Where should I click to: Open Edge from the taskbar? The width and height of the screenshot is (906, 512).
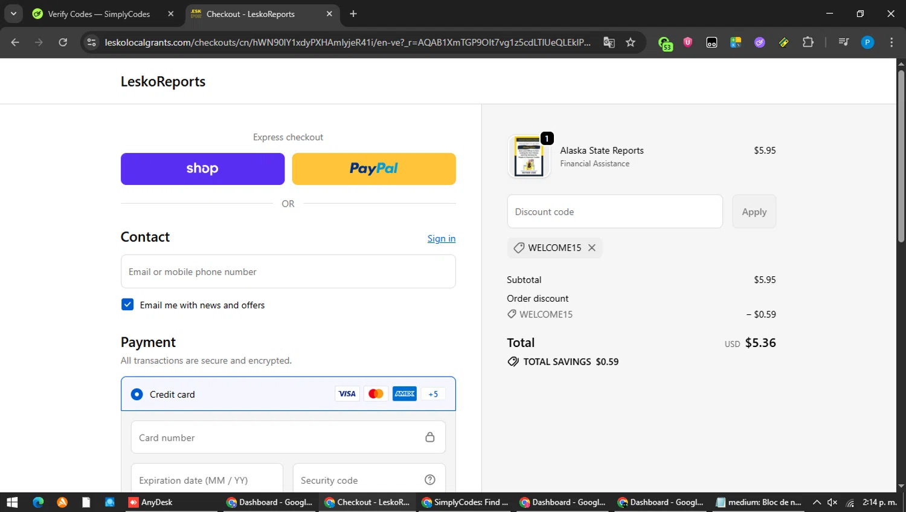38,502
